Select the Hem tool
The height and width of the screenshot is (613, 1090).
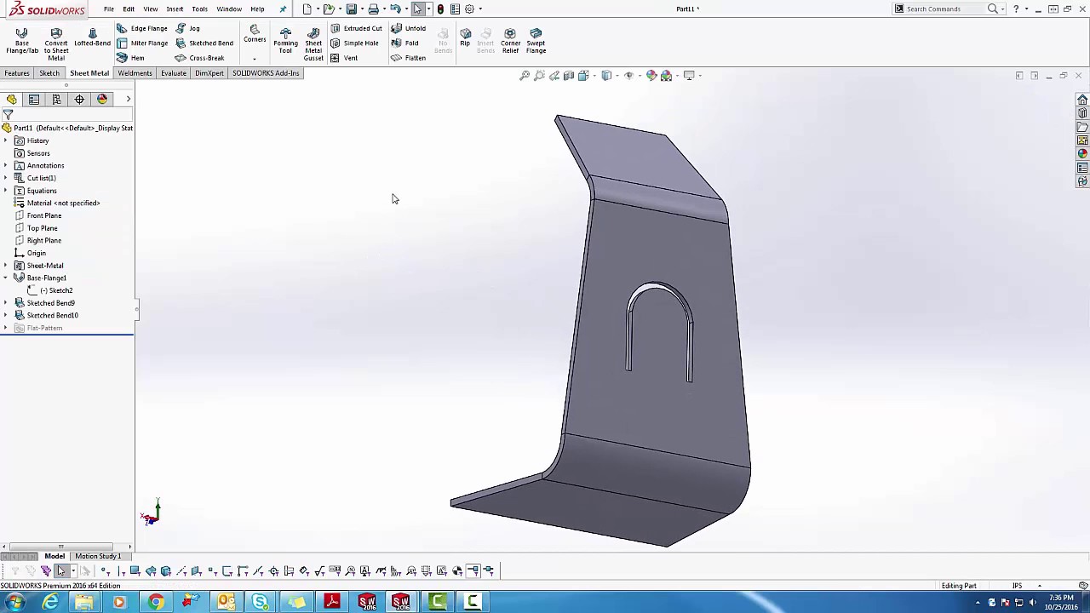130,58
